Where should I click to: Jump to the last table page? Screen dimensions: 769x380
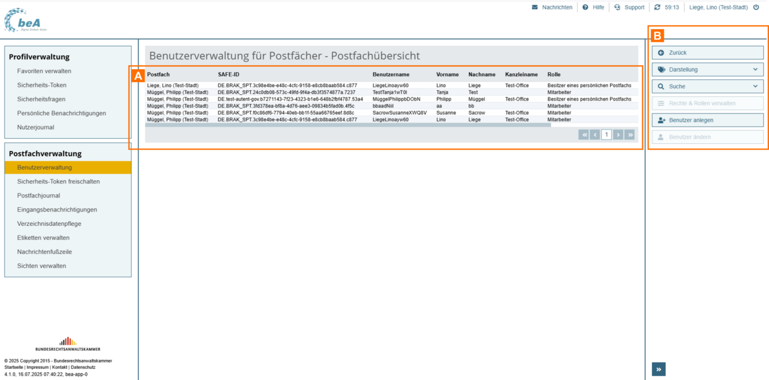[x=629, y=135]
